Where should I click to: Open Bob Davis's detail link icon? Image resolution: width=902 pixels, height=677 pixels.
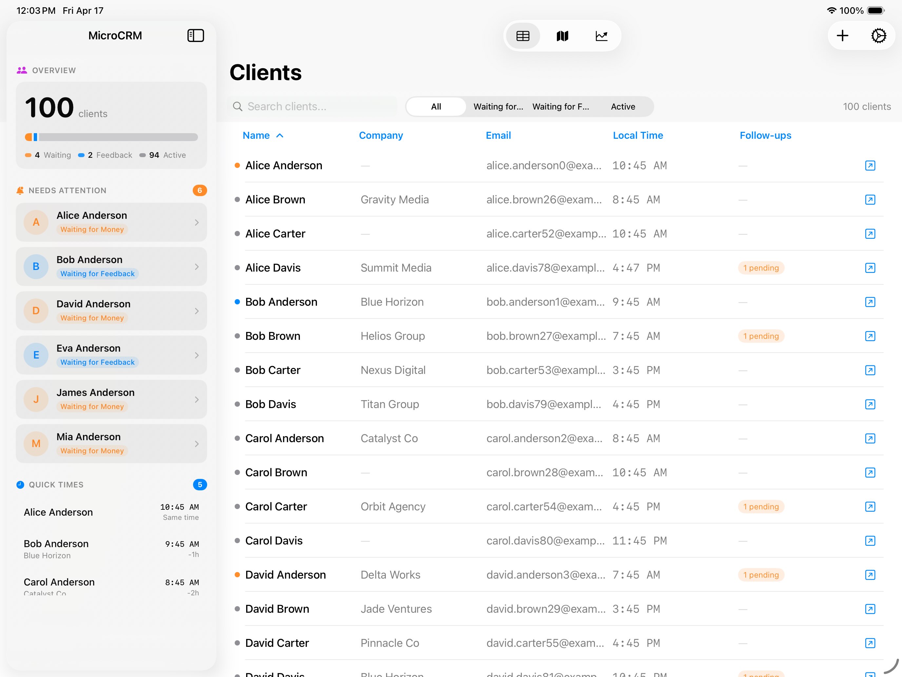pyautogui.click(x=870, y=404)
